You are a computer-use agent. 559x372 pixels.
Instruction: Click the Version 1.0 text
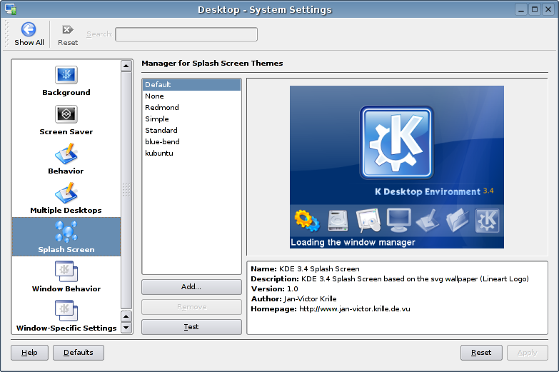pyautogui.click(x=274, y=289)
